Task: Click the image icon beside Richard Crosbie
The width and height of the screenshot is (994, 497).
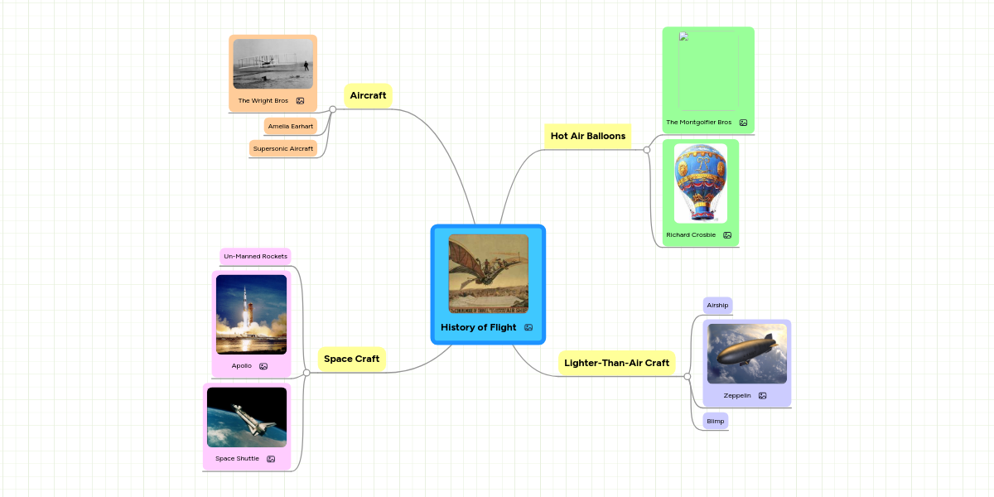Action: pyautogui.click(x=726, y=234)
